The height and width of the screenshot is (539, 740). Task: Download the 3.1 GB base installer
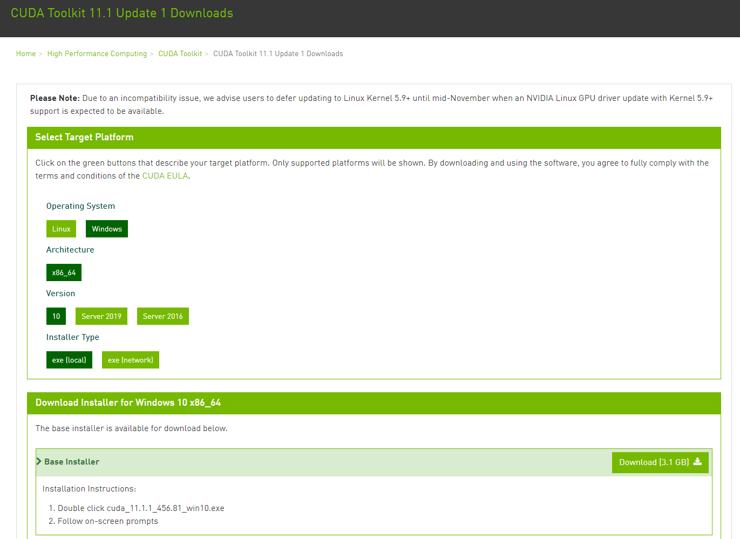tap(660, 462)
